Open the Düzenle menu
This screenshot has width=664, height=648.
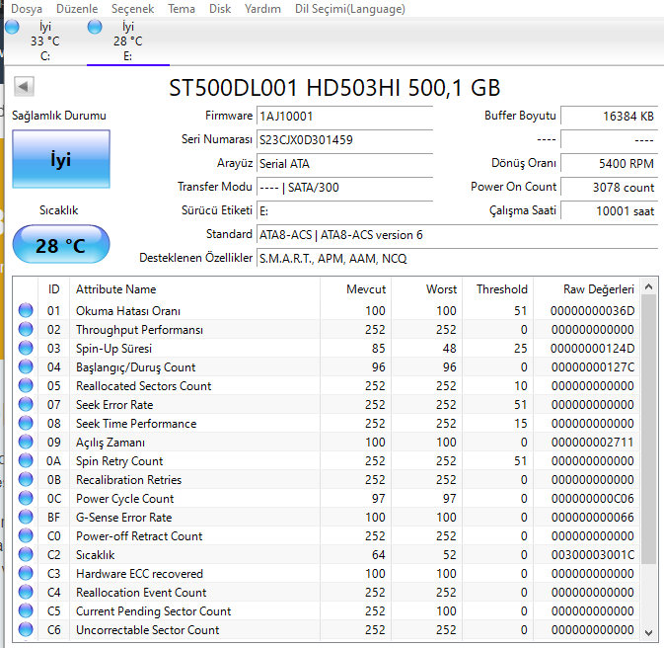pyautogui.click(x=77, y=9)
